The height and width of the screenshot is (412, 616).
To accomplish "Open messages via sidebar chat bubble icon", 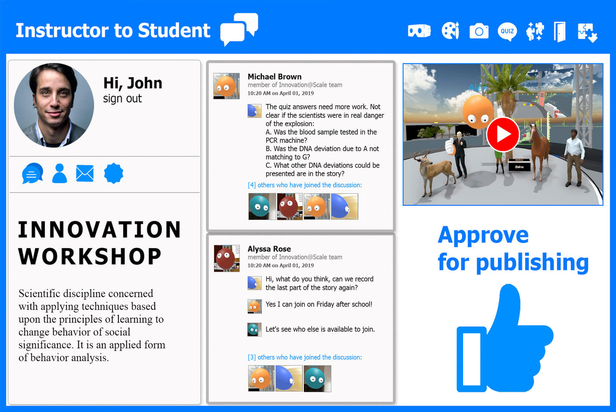I will point(32,173).
